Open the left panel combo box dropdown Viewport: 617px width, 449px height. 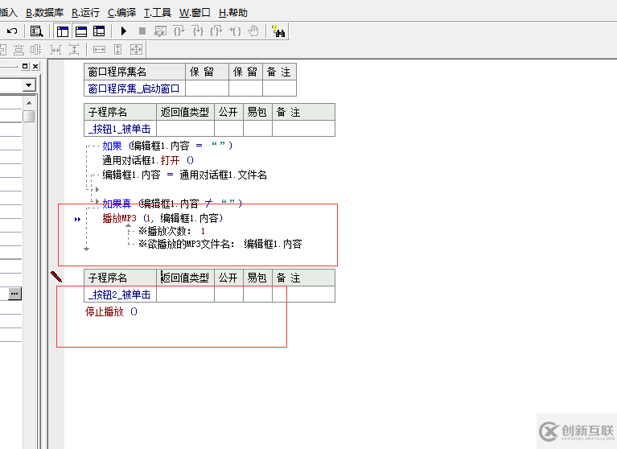point(29,85)
